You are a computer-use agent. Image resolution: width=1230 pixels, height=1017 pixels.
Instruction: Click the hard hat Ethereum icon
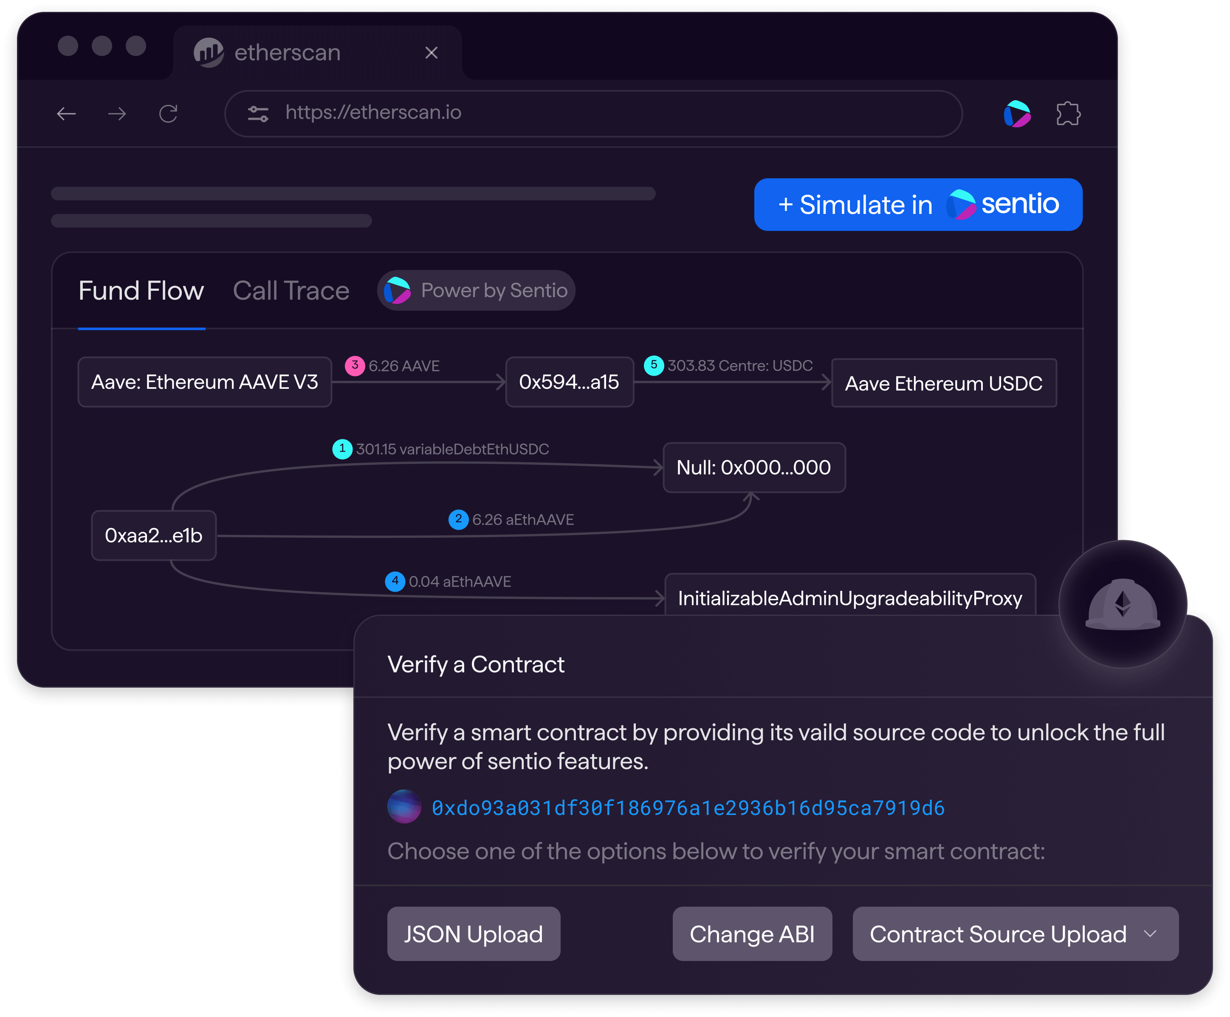coord(1123,604)
